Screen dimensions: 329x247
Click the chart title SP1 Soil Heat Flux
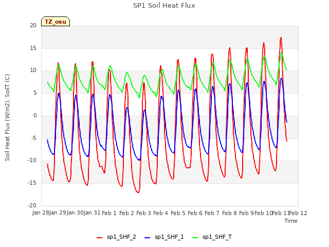[x=164, y=6]
